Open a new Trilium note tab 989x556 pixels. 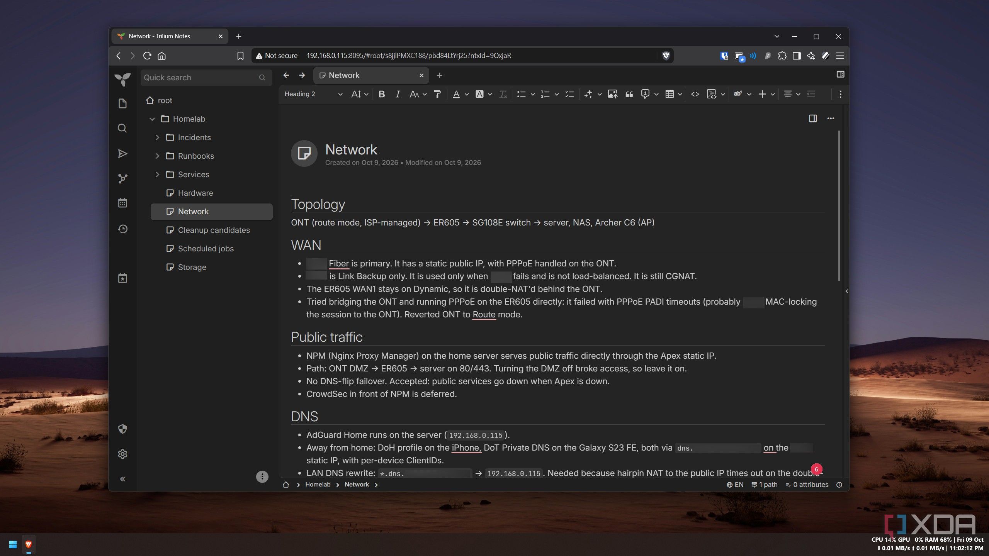tap(439, 75)
